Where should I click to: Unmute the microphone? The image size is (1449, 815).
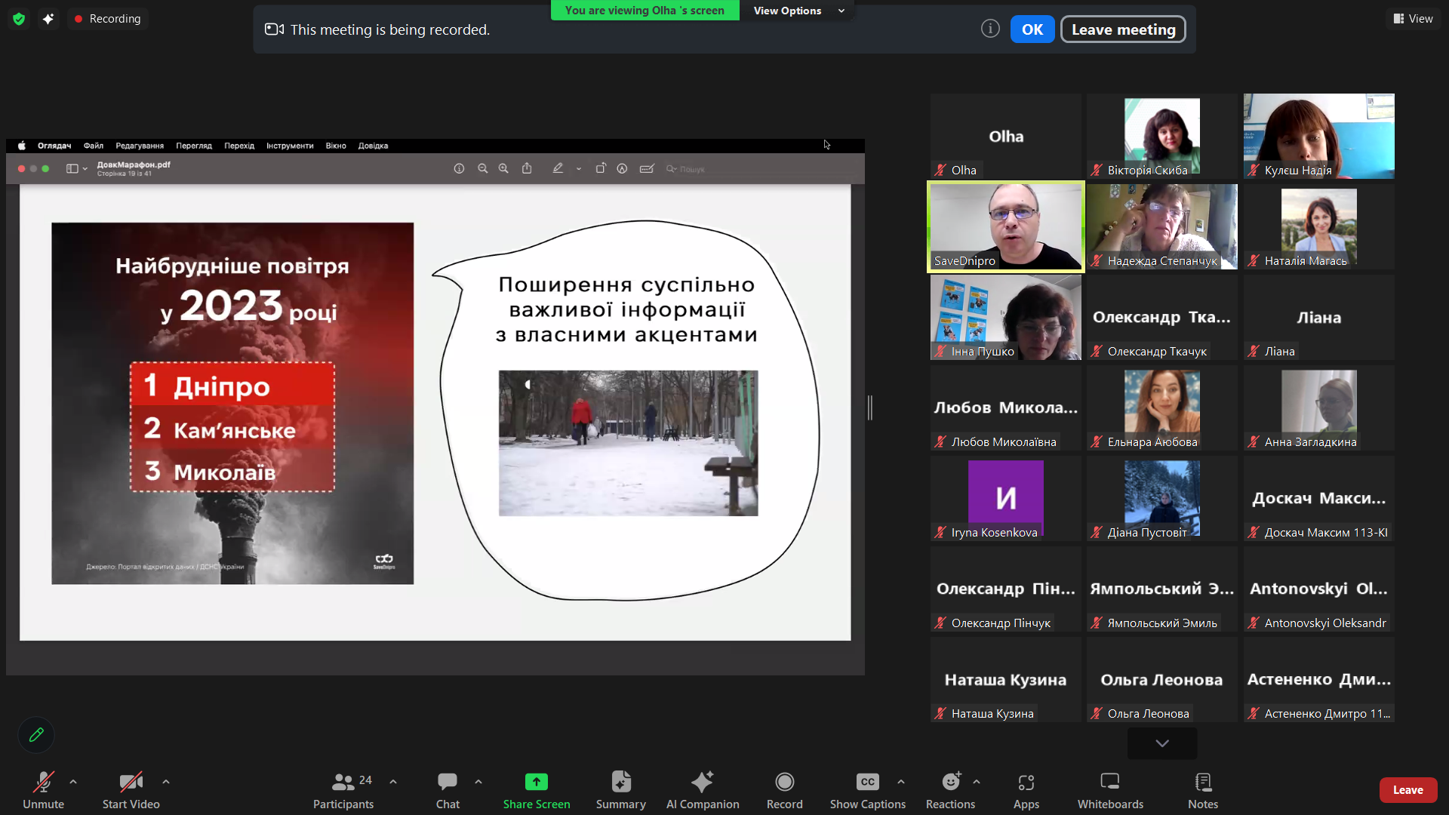pyautogui.click(x=43, y=789)
